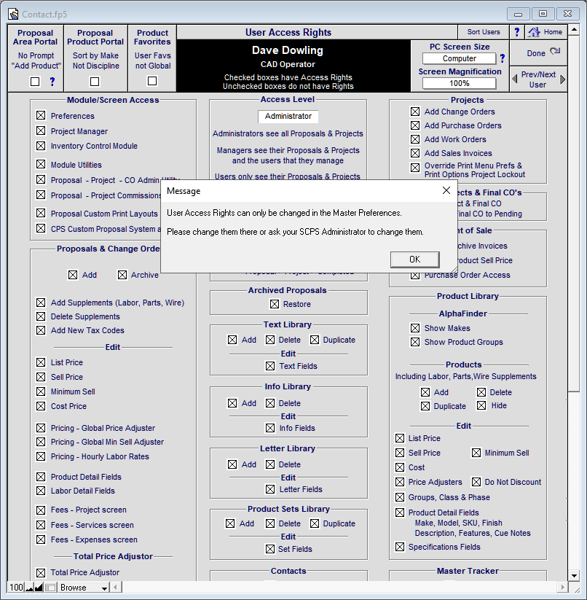Click the Dave Dowling user name

[288, 50]
